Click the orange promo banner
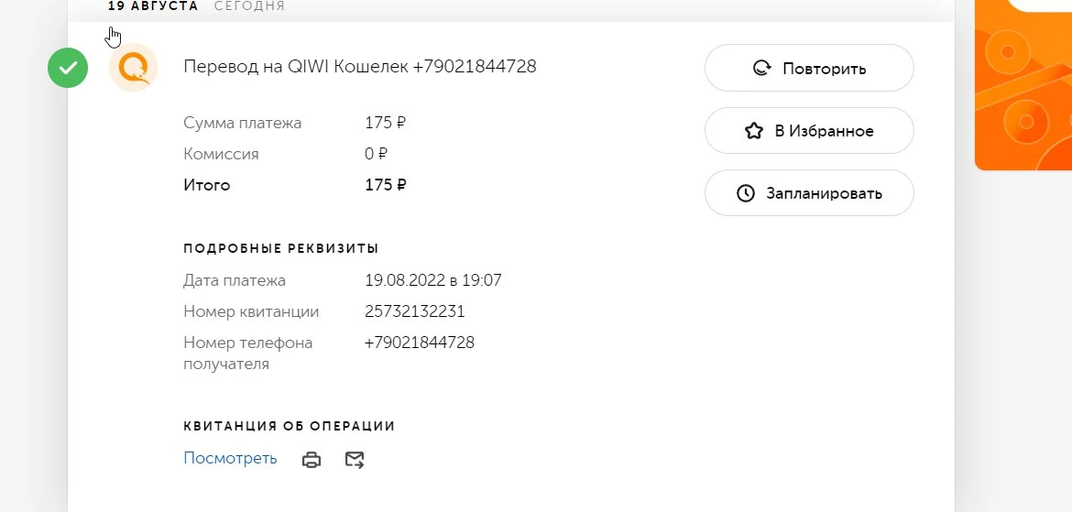 pyautogui.click(x=1023, y=85)
